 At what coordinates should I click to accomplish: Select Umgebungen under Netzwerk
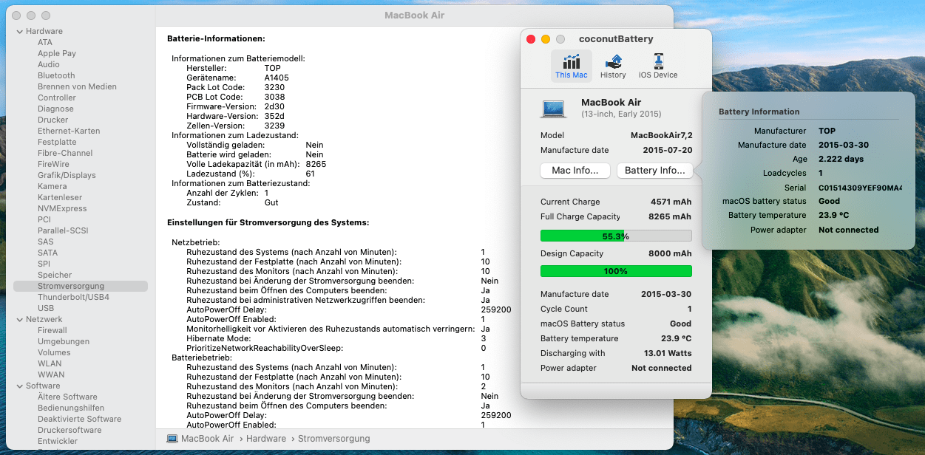click(64, 341)
